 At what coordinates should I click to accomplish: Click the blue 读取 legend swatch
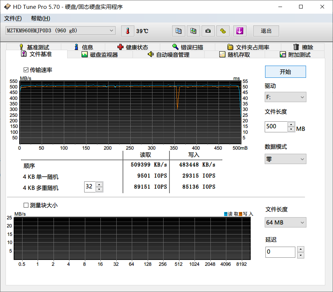click(226, 214)
